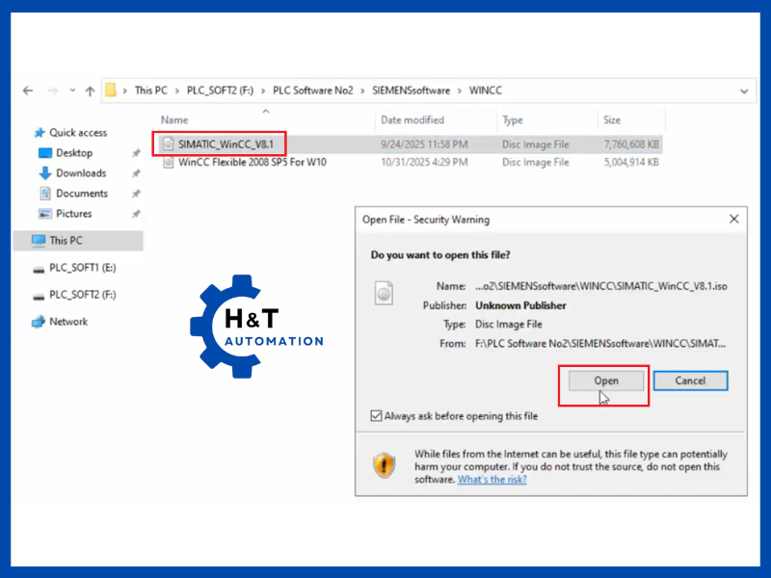
Task: Open Documents folder in sidebar
Action: point(81,194)
